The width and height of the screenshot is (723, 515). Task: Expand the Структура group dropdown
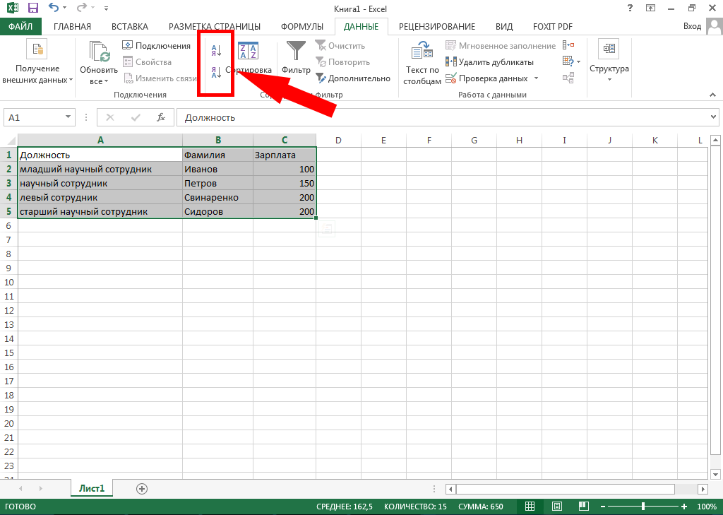[x=609, y=79]
